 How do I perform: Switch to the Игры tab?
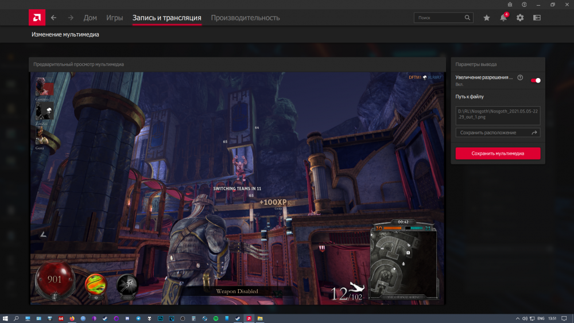point(114,18)
